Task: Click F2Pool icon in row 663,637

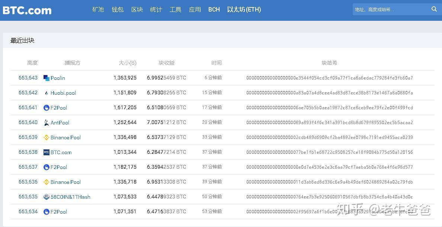Action: coord(47,167)
